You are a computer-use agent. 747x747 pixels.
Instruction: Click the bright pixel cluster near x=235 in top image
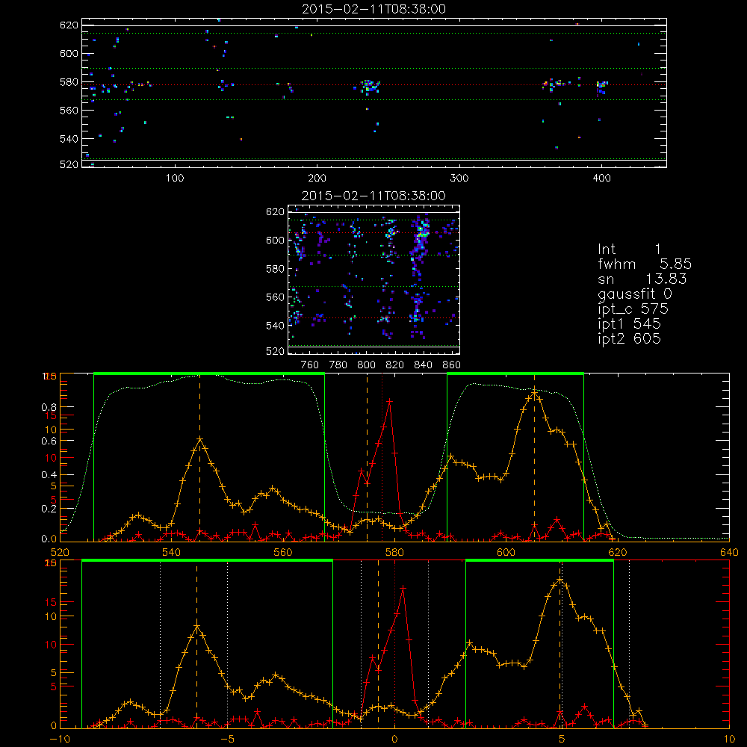click(369, 87)
